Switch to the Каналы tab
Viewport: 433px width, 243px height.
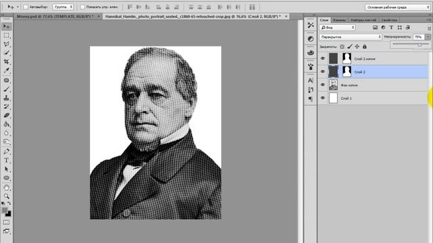pyautogui.click(x=339, y=20)
